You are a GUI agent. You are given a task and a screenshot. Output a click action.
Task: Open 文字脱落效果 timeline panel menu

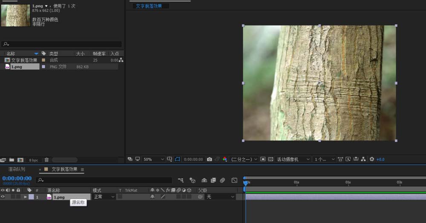[x=82, y=169]
